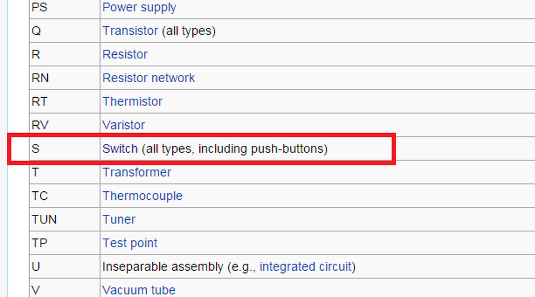Viewport: 535px width, 297px height.
Task: Click the "including push-buttons" description text
Action: point(262,149)
